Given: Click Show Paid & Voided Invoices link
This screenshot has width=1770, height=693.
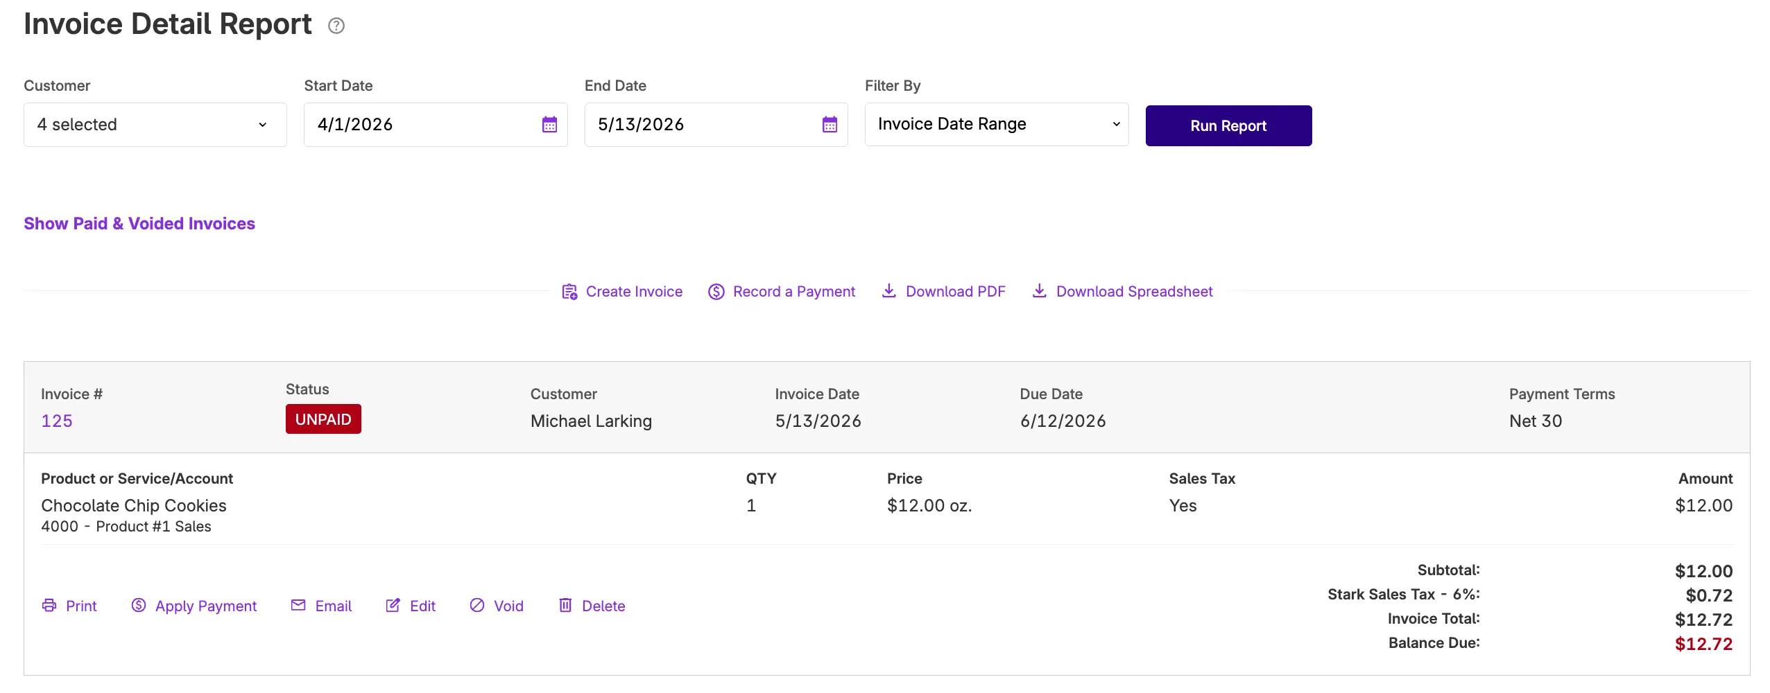Looking at the screenshot, I should tap(139, 224).
